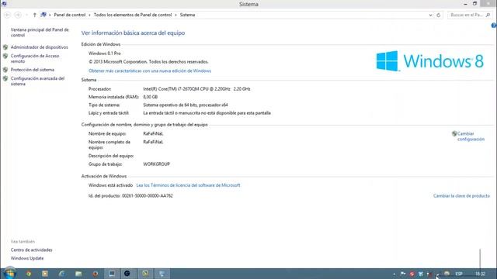Click the WORKGROUP value text
497x279 pixels.
[157, 164]
